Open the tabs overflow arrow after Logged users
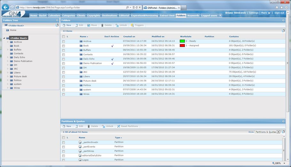The width and height of the screenshot is (291, 167). [x=220, y=15]
